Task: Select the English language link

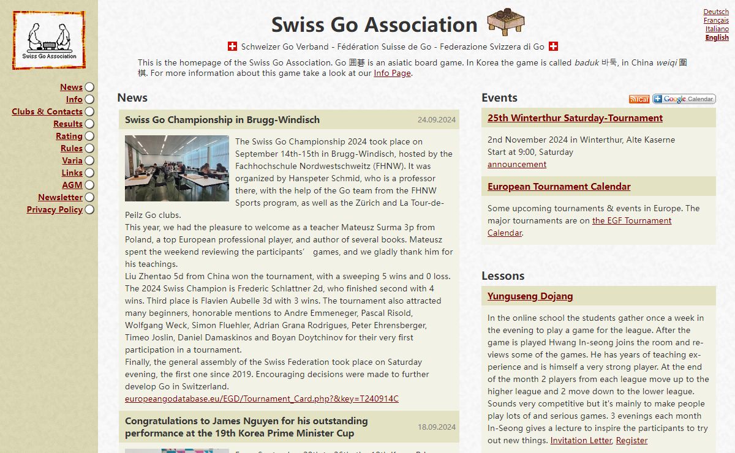Action: pyautogui.click(x=717, y=37)
